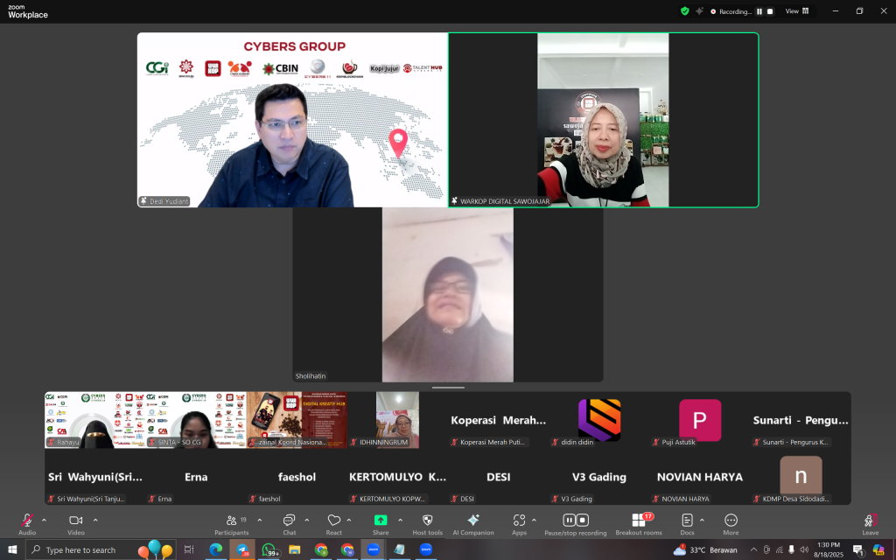Viewport: 896px width, 560px height.
Task: Open Host tools shield icon
Action: [x=427, y=521]
